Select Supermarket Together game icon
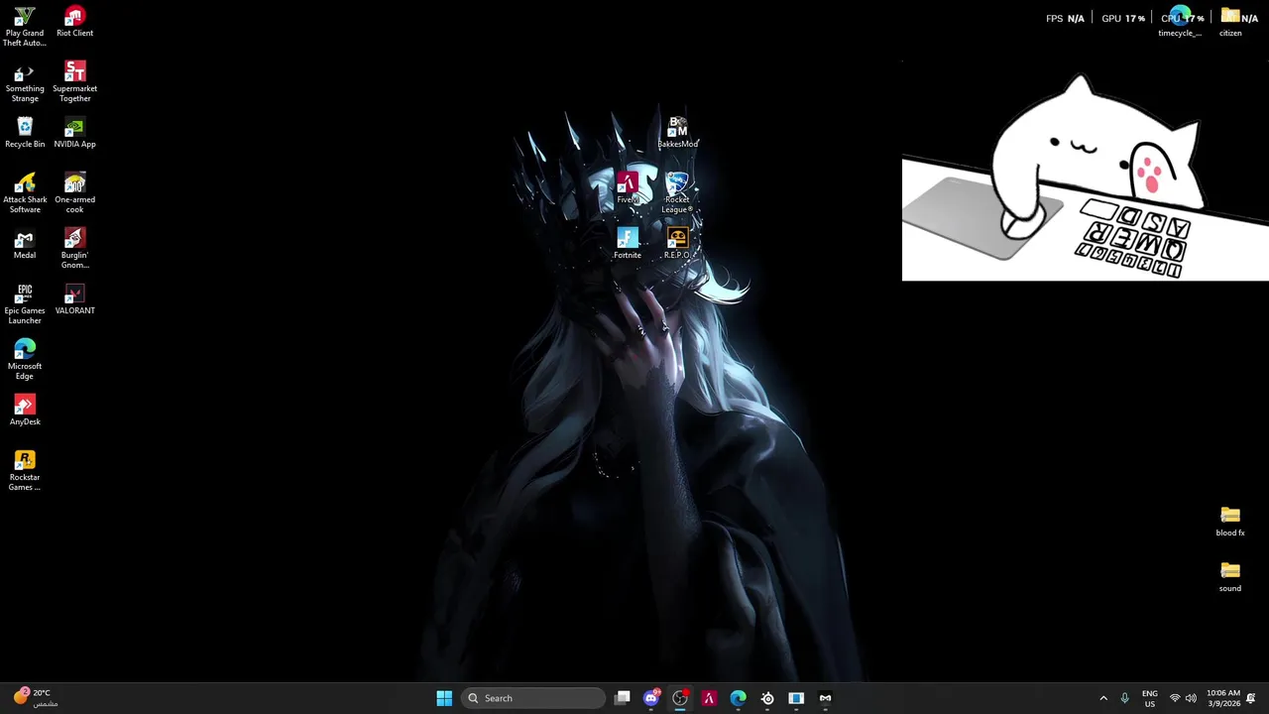1269x714 pixels. [x=74, y=82]
